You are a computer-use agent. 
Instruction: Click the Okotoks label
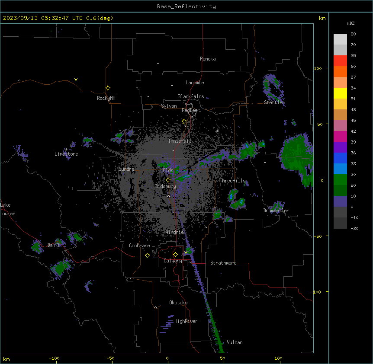pyautogui.click(x=178, y=303)
